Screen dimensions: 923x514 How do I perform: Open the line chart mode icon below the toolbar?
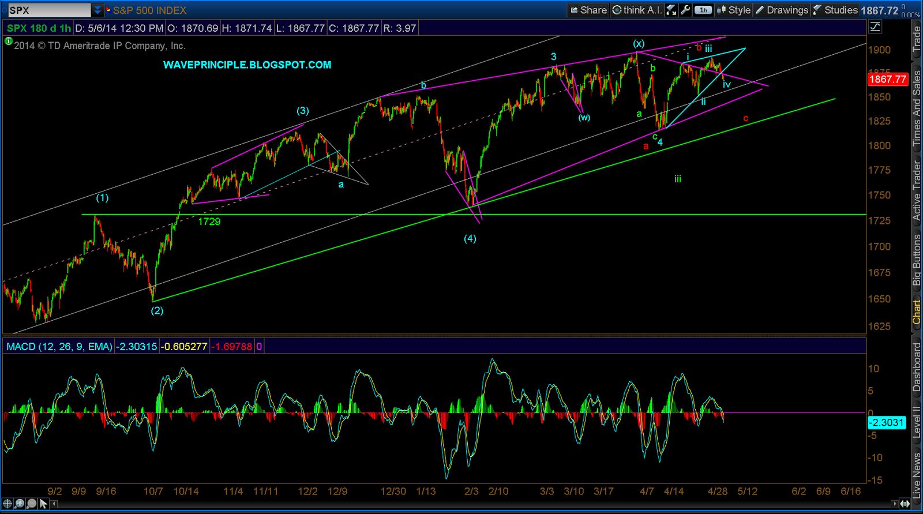pos(875,27)
